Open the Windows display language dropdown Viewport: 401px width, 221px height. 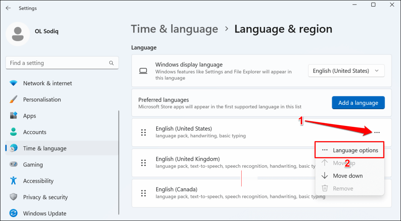coord(346,71)
